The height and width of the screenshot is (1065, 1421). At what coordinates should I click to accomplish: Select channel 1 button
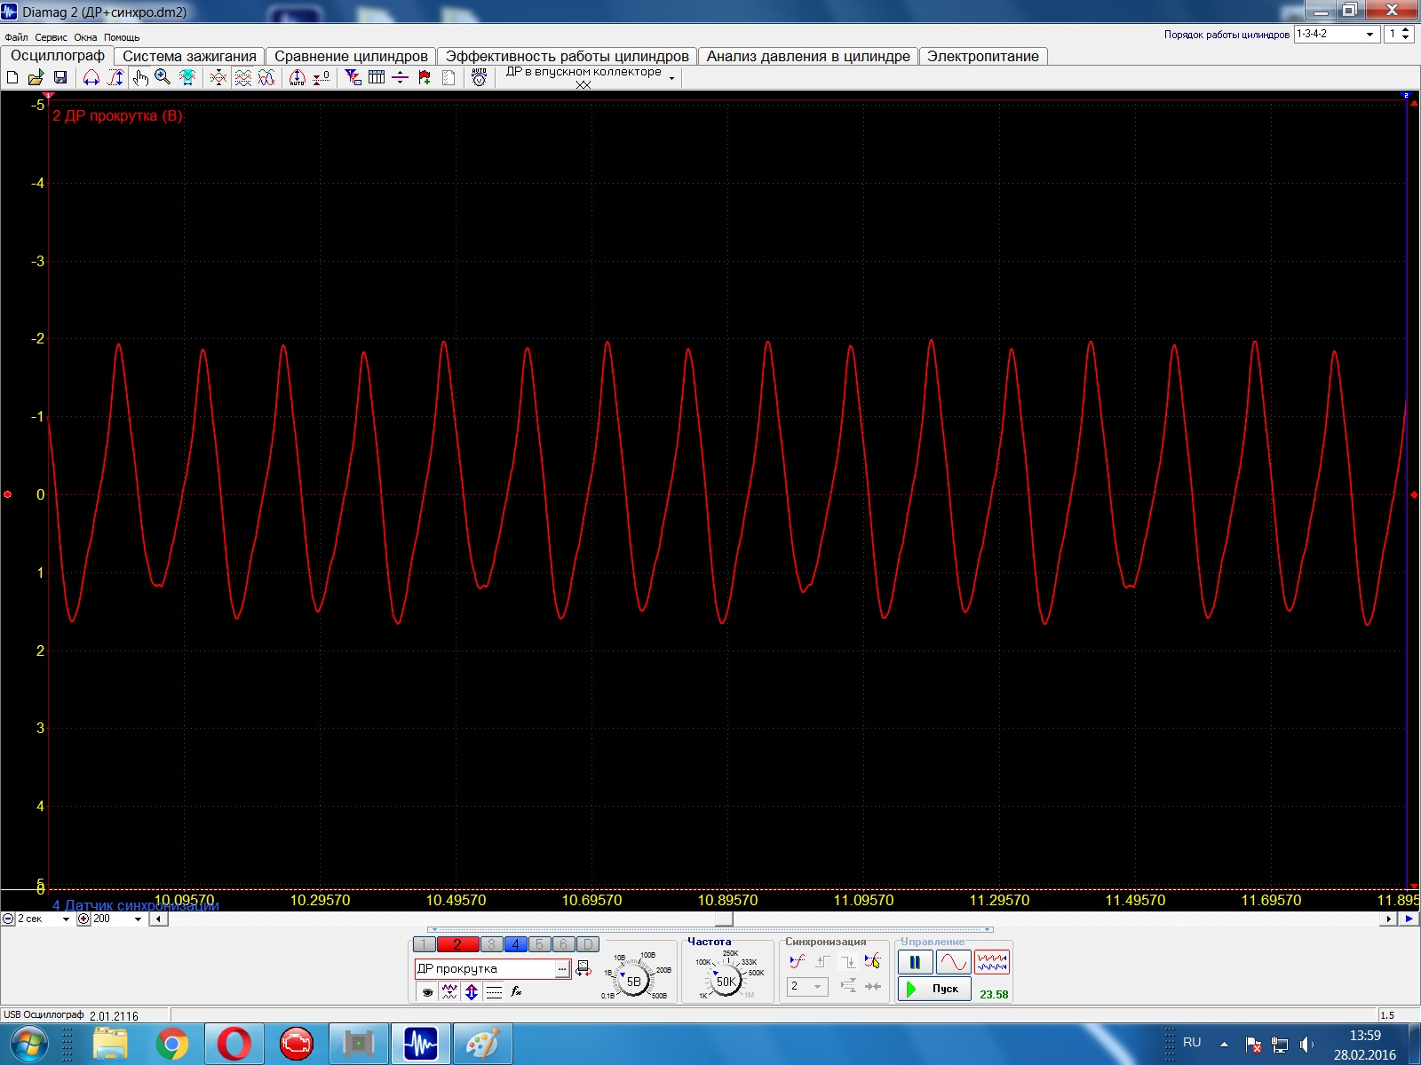click(425, 944)
